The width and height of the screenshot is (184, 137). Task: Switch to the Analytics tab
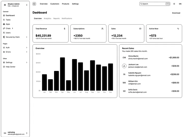(x=48, y=18)
